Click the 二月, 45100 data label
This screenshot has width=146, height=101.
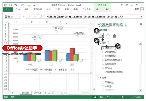point(58,28)
